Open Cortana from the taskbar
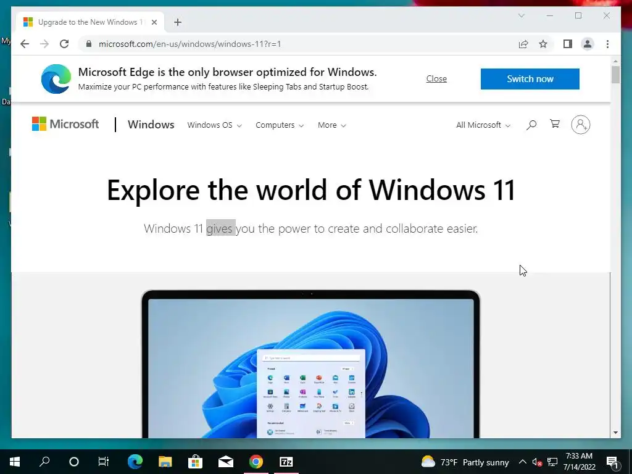The width and height of the screenshot is (632, 474). (74, 462)
